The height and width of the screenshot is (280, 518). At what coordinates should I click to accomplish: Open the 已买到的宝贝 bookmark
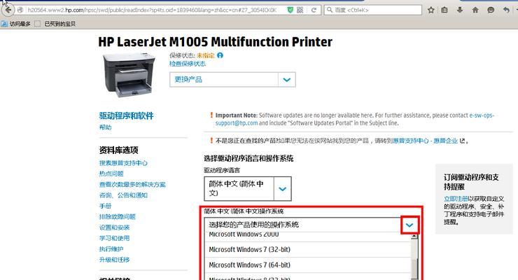(55, 24)
